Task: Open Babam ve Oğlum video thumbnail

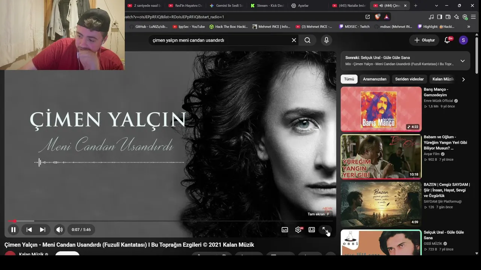Action: pos(381,157)
